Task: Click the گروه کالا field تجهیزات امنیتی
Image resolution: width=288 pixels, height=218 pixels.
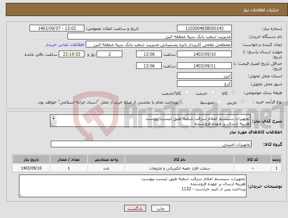Action: click(x=151, y=144)
